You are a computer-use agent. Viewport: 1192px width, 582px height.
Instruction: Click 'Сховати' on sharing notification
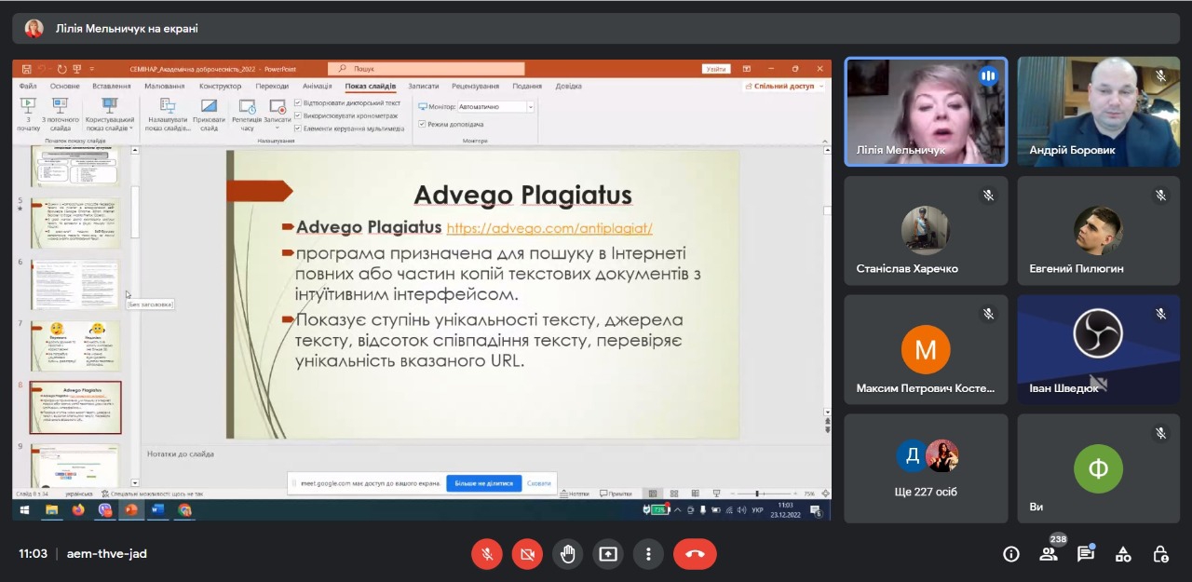[x=539, y=483]
